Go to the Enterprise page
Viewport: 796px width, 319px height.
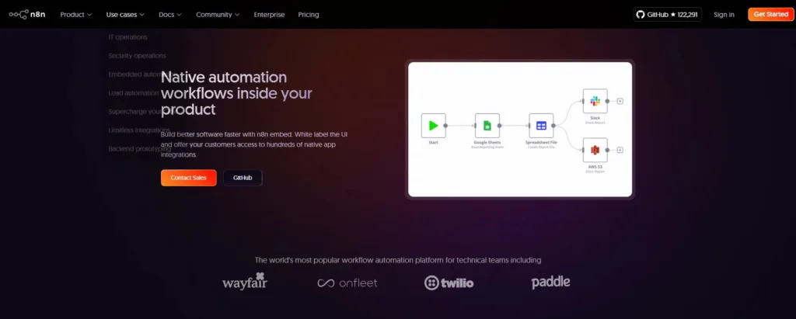coord(269,15)
